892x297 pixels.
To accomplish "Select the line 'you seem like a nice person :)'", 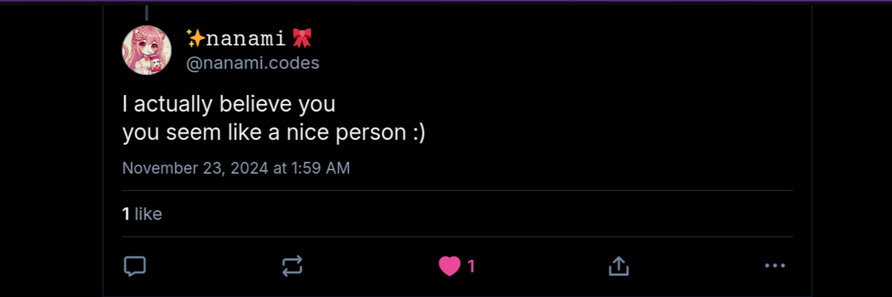I will 274,133.
